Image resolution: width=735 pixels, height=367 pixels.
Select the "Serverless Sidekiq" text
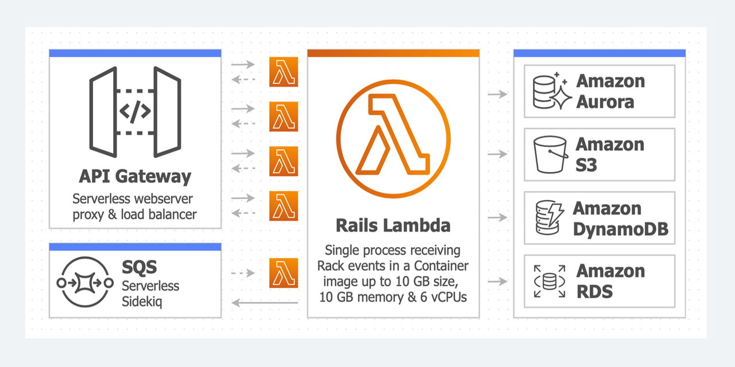click(150, 293)
